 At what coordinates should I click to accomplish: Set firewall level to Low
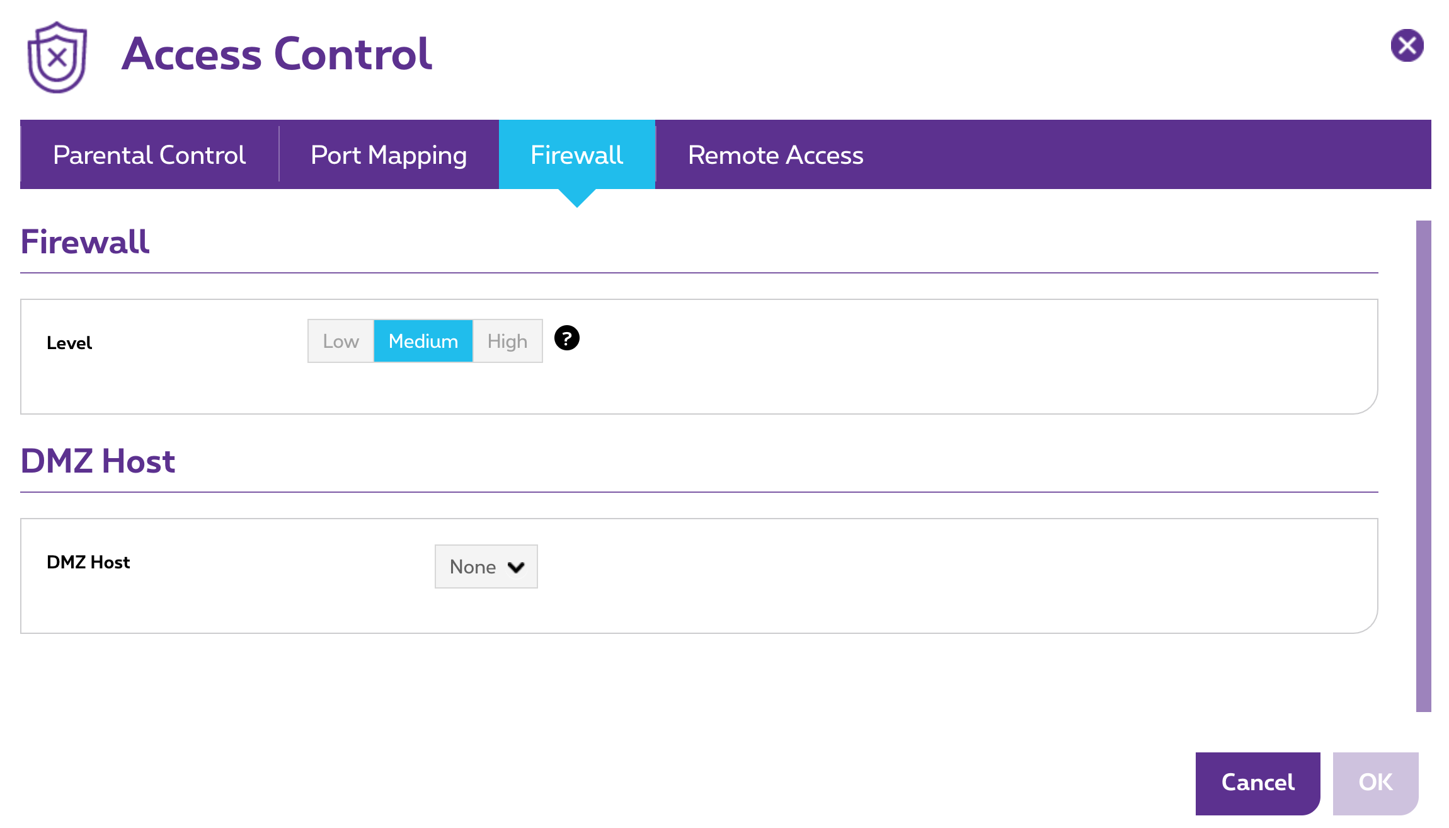(x=341, y=341)
